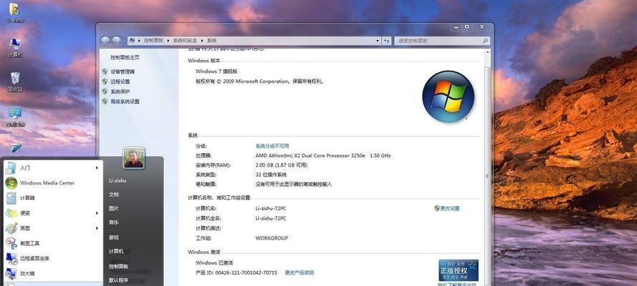The width and height of the screenshot is (637, 286).
Task: Click the Windows 已激活 activation status text
Action: tap(214, 262)
